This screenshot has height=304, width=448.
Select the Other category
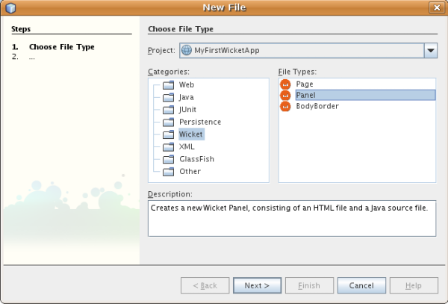(190, 172)
